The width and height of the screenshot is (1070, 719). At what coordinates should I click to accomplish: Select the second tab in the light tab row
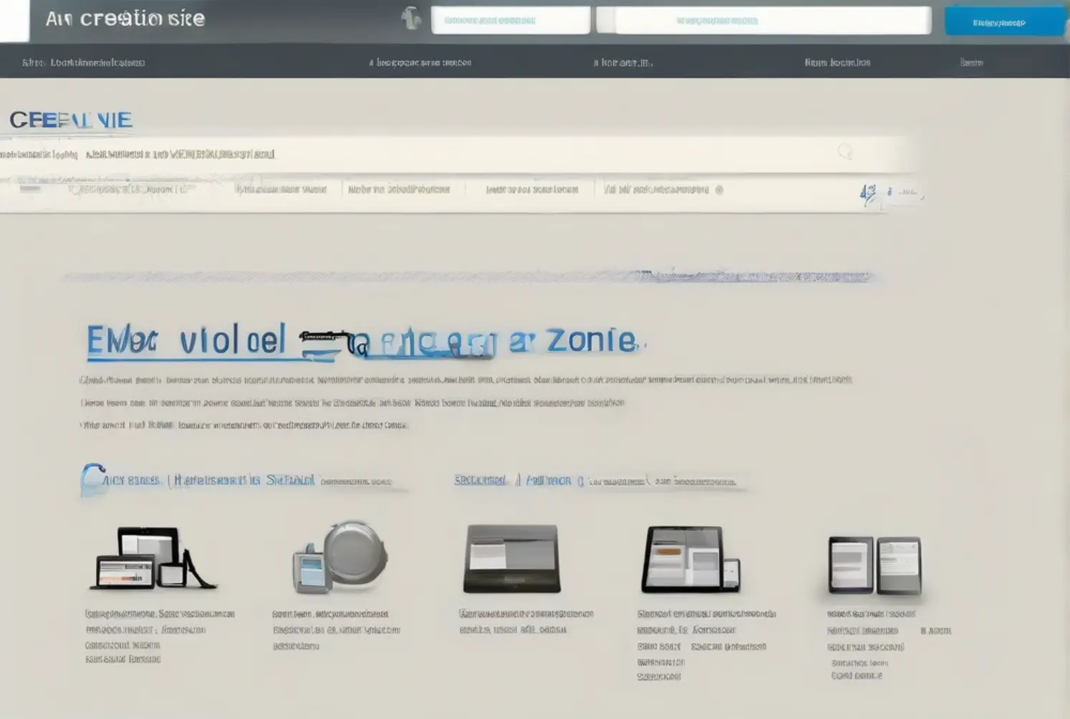[281, 190]
